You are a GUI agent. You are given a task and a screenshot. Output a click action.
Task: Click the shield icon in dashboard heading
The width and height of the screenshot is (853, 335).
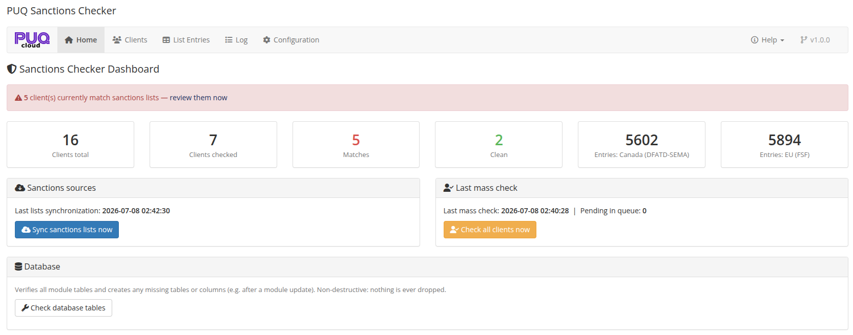coord(12,69)
